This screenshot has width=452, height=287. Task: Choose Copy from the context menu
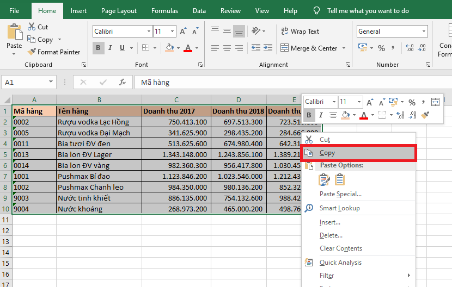click(327, 153)
